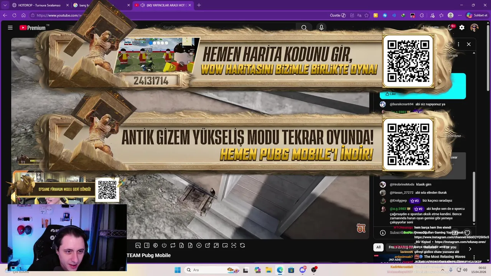Click the Sohbet et Copilot button

click(477, 15)
